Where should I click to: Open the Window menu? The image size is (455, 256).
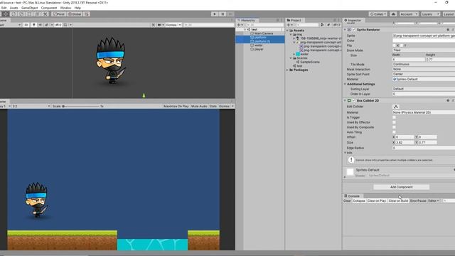[x=65, y=8]
